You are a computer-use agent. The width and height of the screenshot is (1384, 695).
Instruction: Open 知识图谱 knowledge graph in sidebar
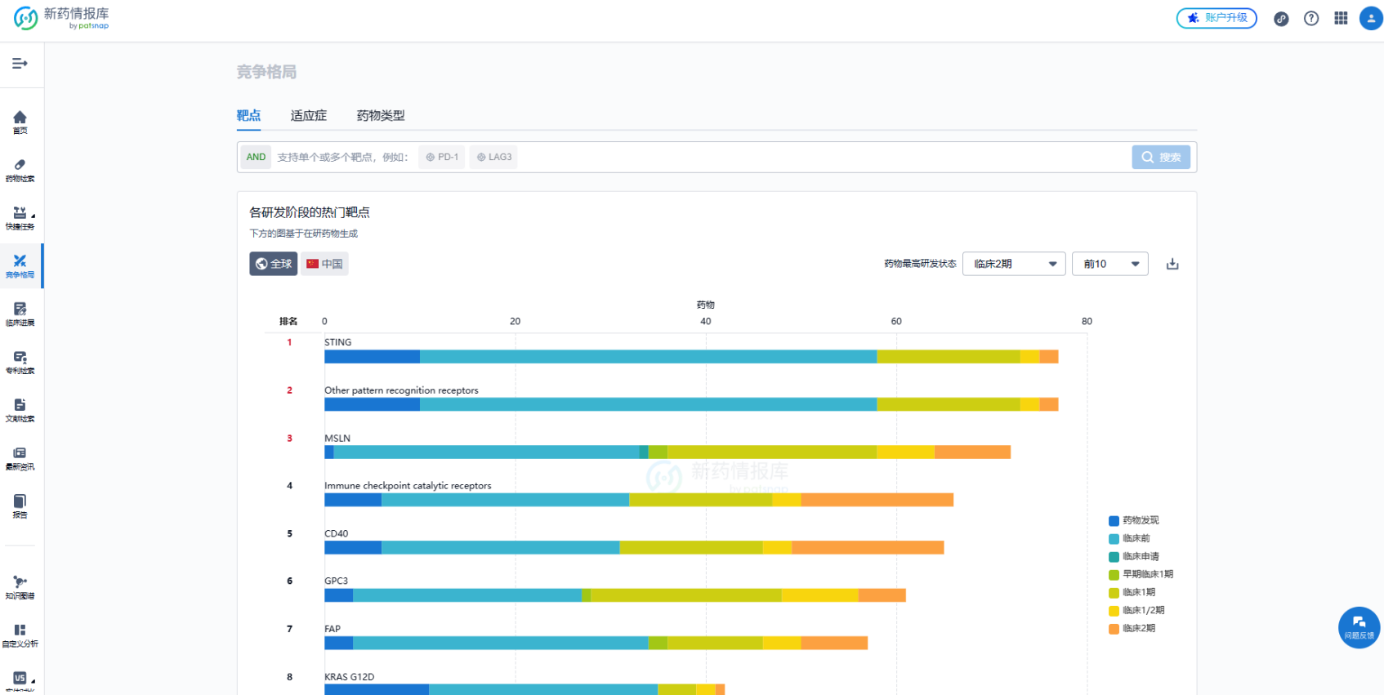click(20, 587)
